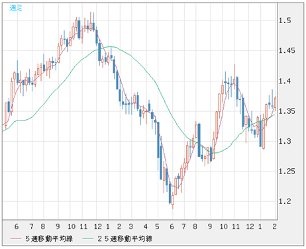Click the peak of the green 25-week average line
Viewport: 306px width, 249px height.
point(111,46)
